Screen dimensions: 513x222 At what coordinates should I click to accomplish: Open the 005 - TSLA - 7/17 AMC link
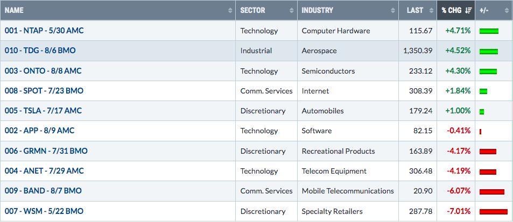(x=43, y=111)
